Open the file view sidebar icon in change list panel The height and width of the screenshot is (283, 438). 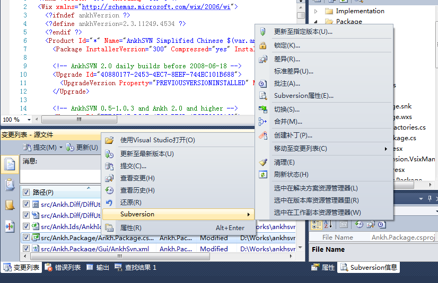pos(10,164)
